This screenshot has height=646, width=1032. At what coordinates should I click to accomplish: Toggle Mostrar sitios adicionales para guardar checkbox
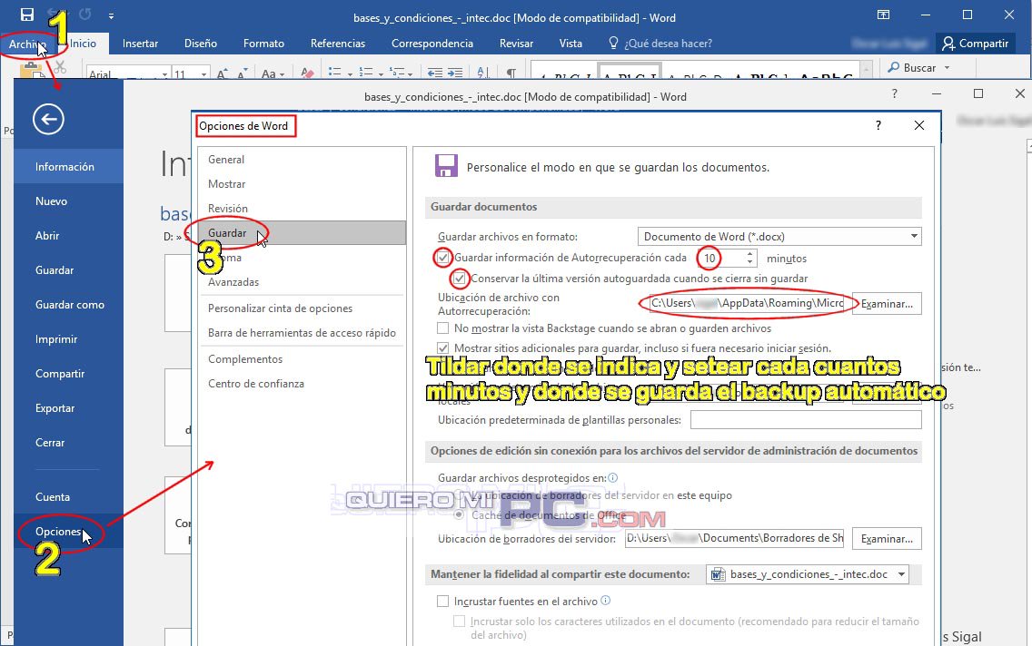click(x=443, y=348)
